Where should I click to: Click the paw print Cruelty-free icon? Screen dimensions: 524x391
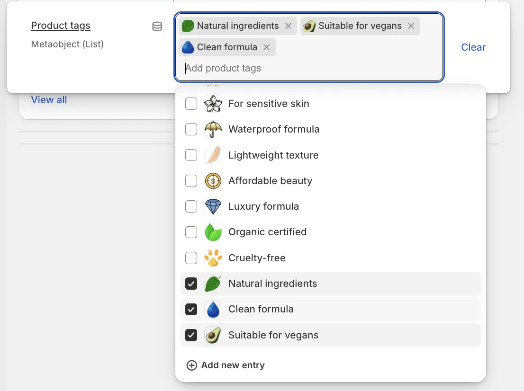click(x=213, y=258)
